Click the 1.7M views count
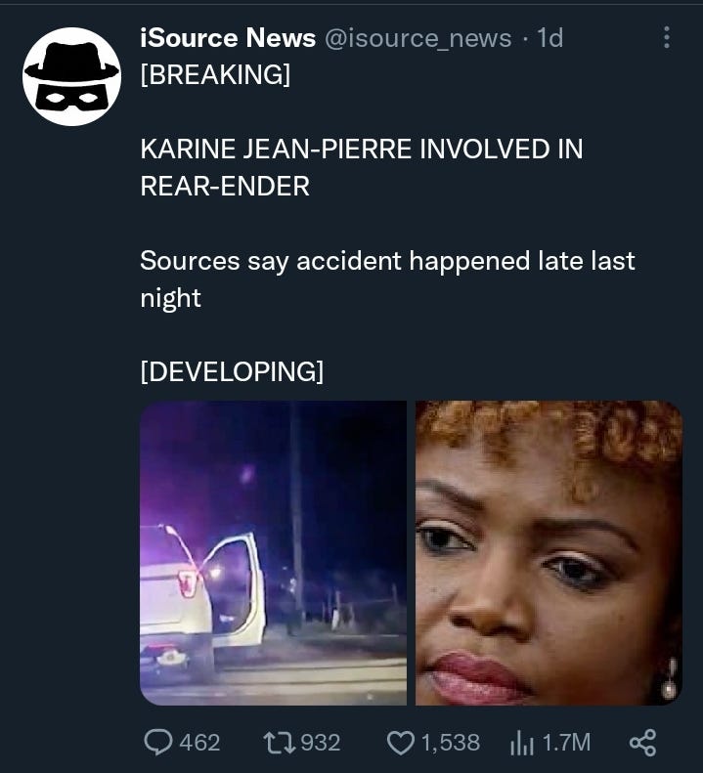This screenshot has height=773, width=703. [566, 743]
